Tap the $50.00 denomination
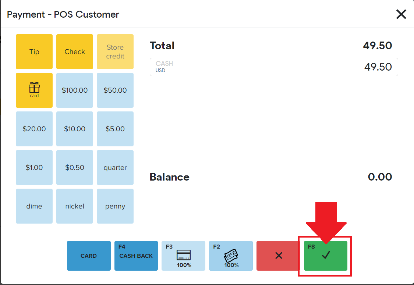The image size is (414, 285). pyautogui.click(x=115, y=90)
